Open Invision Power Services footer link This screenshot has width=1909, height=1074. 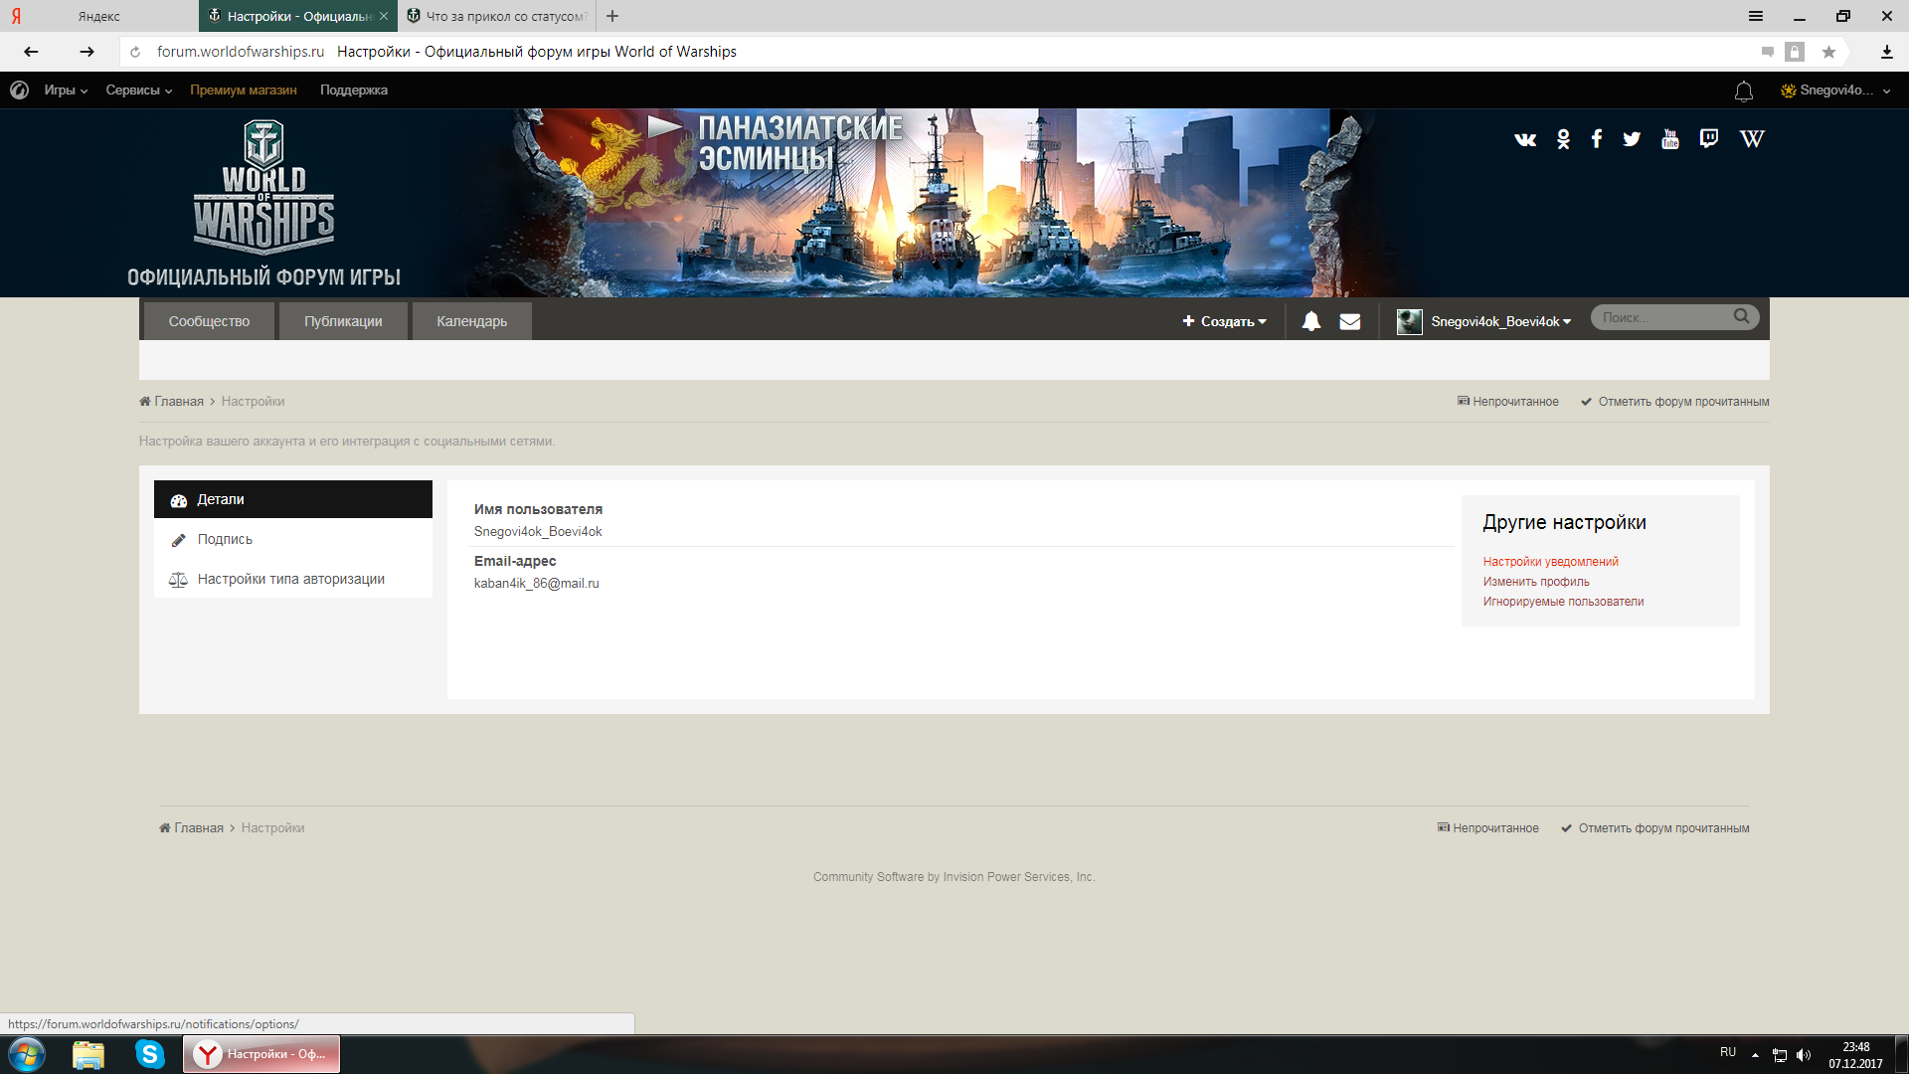954,877
